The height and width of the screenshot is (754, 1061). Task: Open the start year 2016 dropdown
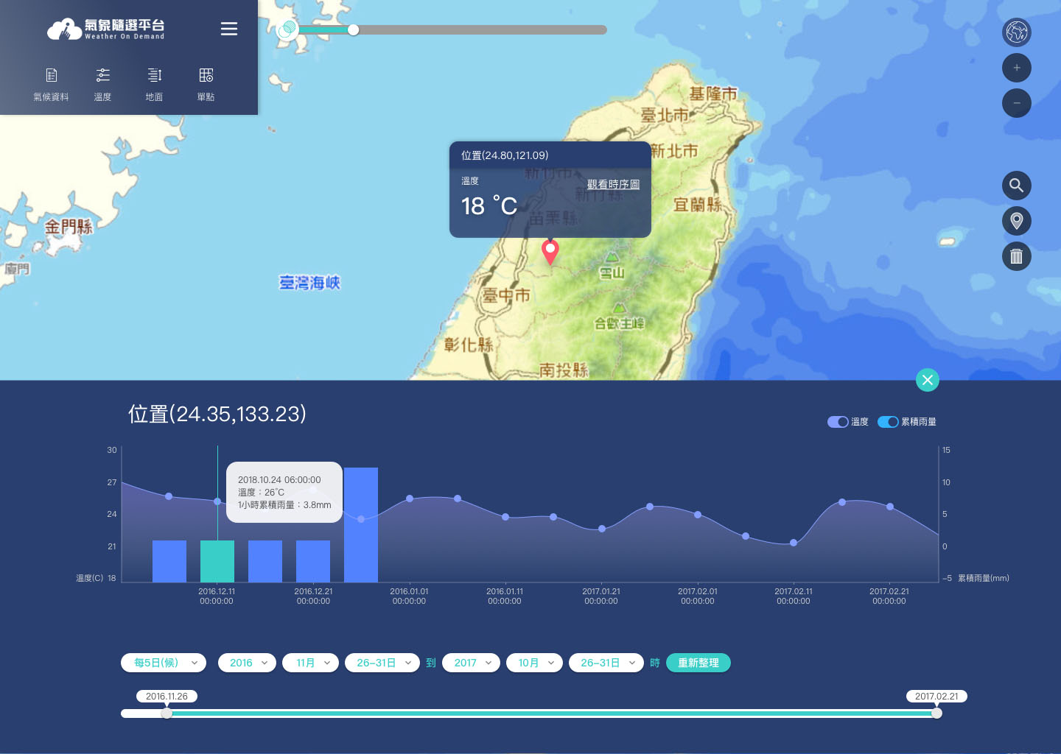point(248,663)
